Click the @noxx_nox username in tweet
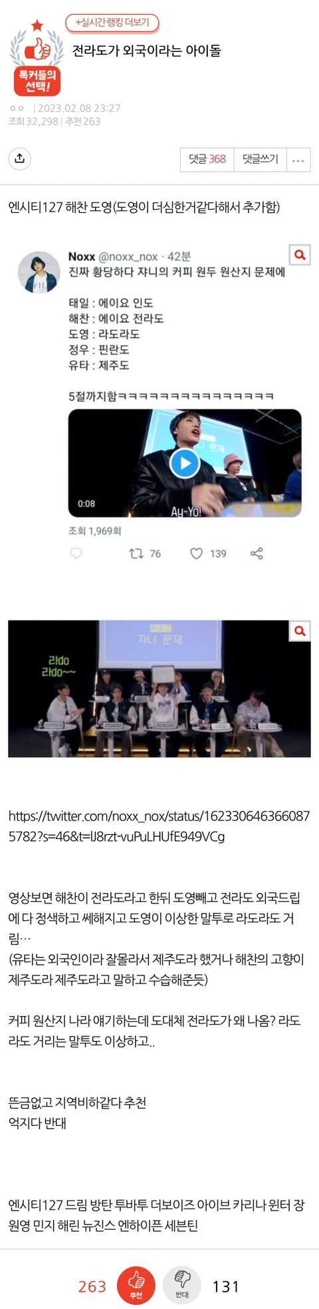The width and height of the screenshot is (319, 1309). [128, 256]
